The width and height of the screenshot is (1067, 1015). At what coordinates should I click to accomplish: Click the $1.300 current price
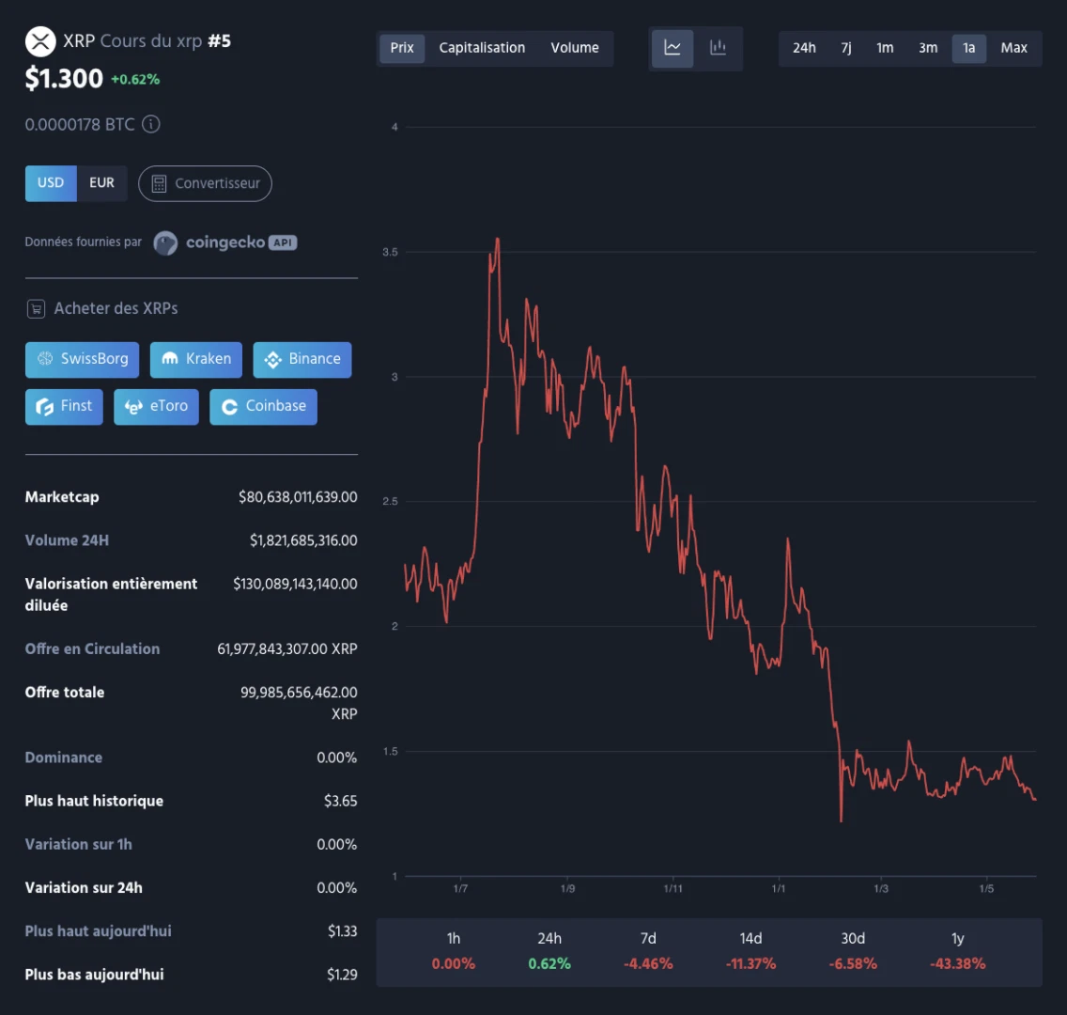pos(64,79)
